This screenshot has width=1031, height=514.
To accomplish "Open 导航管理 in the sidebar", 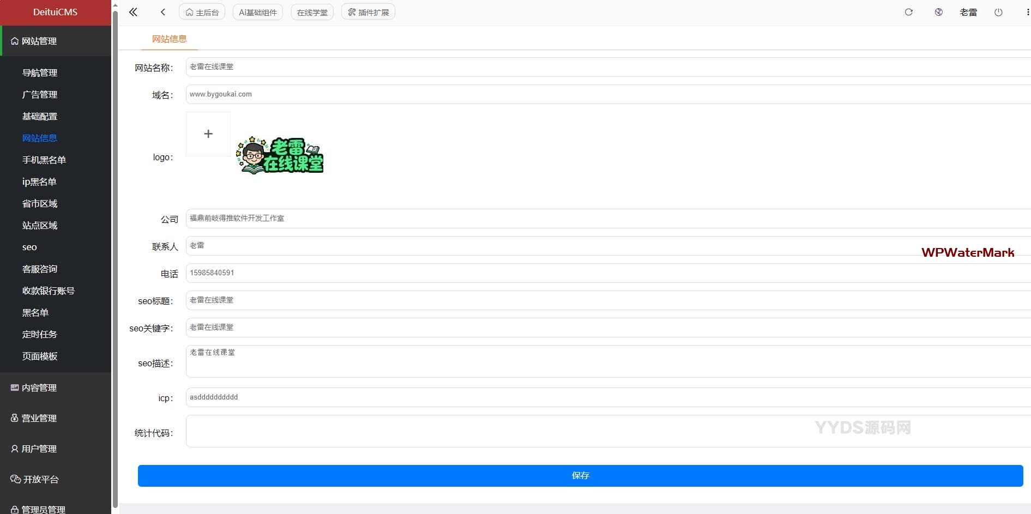I will (x=40, y=72).
